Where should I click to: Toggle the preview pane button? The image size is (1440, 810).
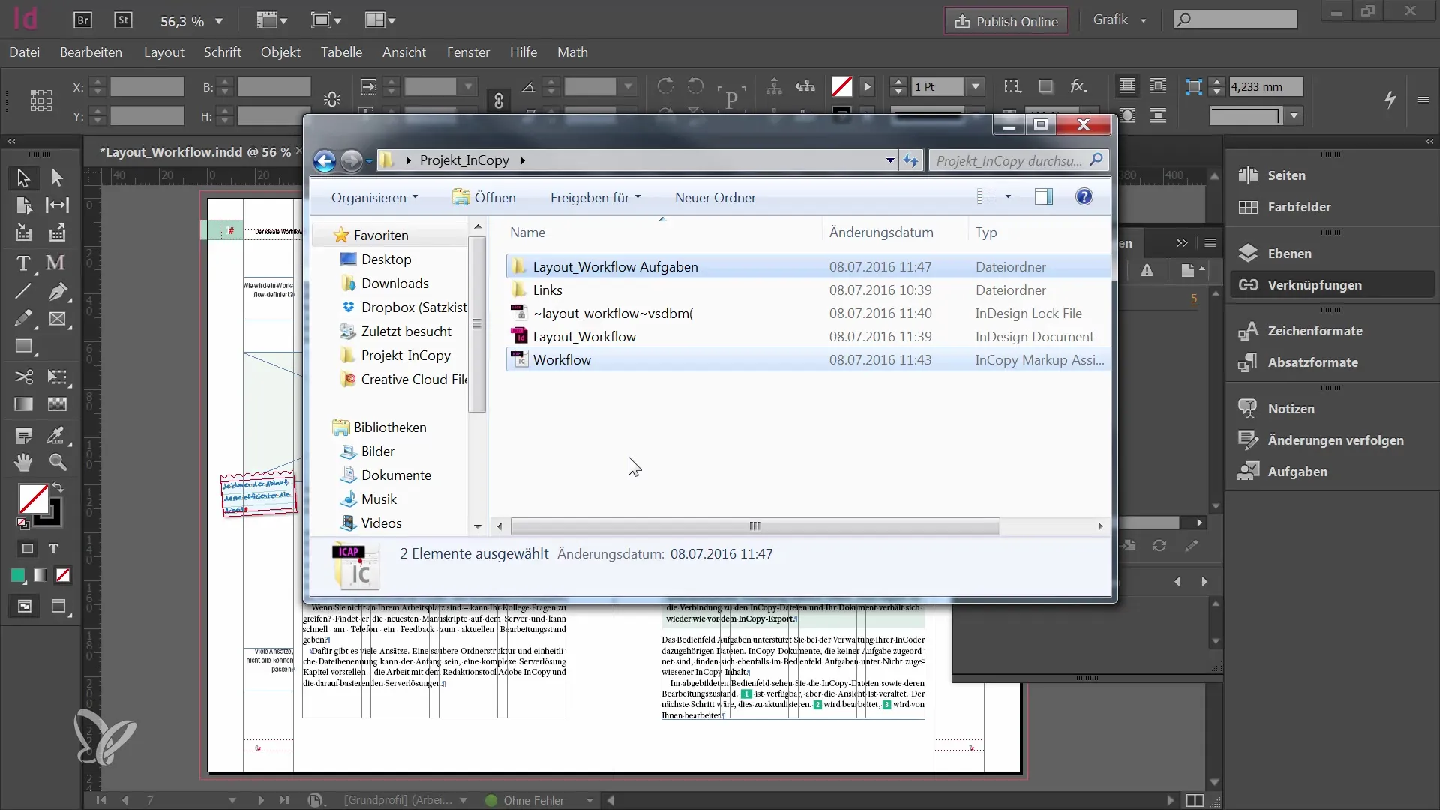1045,196
